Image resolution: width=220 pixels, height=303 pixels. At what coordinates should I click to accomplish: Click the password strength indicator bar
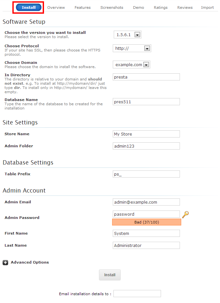coord(146,222)
